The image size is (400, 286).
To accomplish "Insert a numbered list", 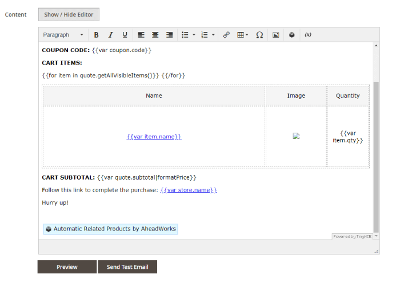I will [x=205, y=35].
